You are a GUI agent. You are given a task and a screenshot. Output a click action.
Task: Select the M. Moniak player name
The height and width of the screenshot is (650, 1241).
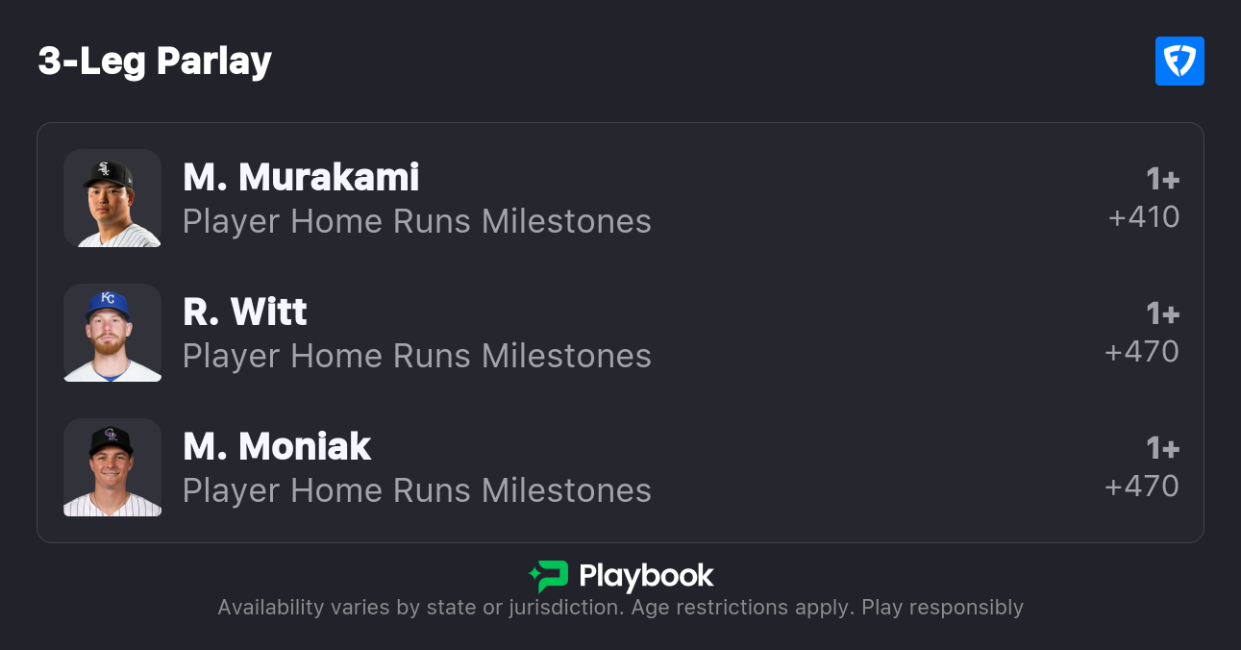277,446
